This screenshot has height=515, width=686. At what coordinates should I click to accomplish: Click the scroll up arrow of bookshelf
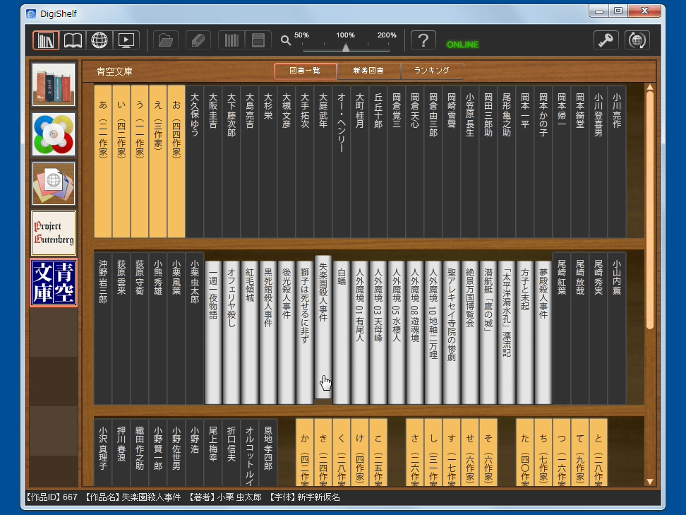tap(650, 87)
